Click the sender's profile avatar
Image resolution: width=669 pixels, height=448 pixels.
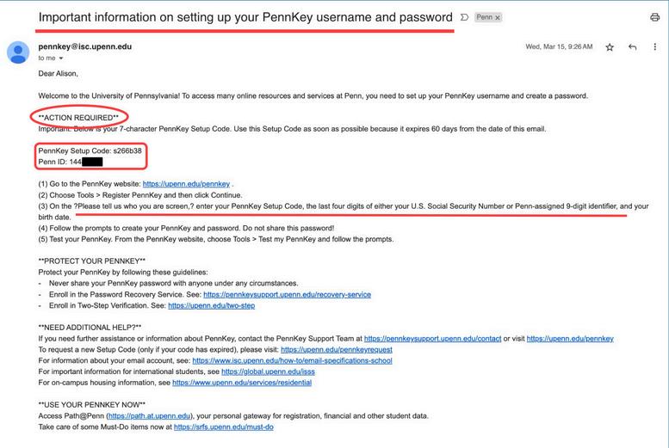coord(18,52)
